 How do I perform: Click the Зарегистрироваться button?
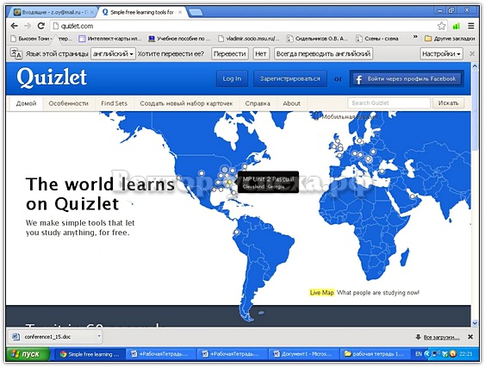point(289,79)
